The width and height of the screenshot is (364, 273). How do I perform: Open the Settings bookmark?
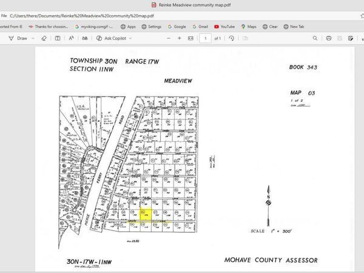(151, 27)
